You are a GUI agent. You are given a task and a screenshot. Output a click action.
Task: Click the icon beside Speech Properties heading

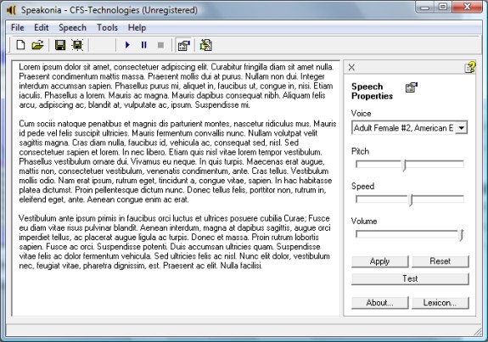coord(412,87)
